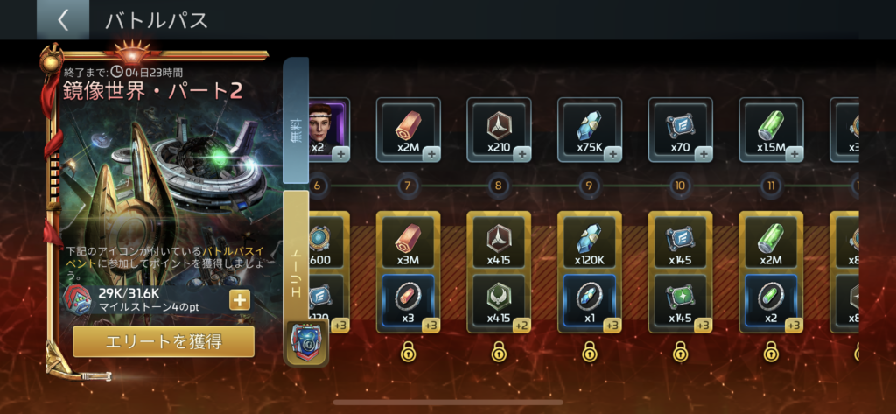Screen dimensions: 896x414
Task: Tap the エリートを獲得 button
Action: 164,341
